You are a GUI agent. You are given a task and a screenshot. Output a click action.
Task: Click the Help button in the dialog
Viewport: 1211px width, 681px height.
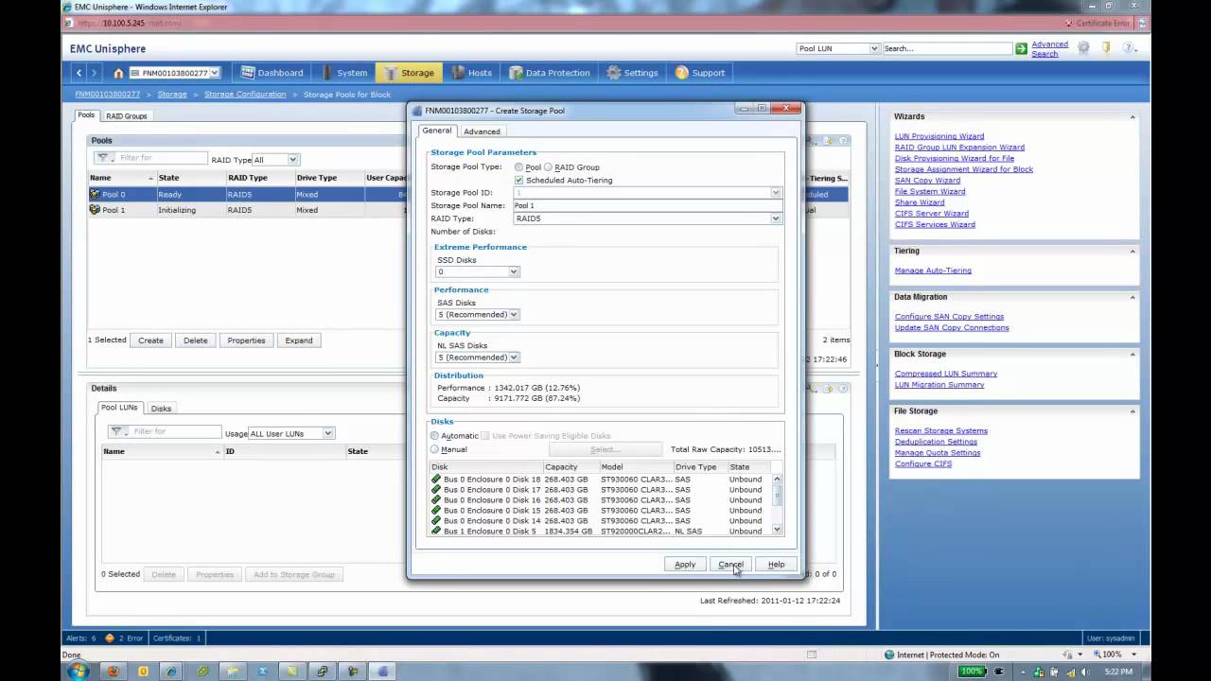tap(776, 565)
